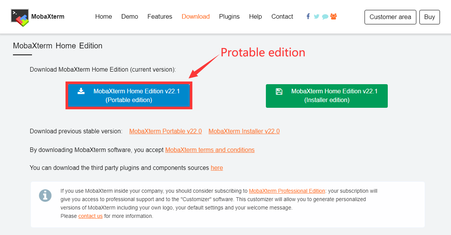Viewport: 451px width, 235px height.
Task: Navigate to Features menu item
Action: [160, 17]
